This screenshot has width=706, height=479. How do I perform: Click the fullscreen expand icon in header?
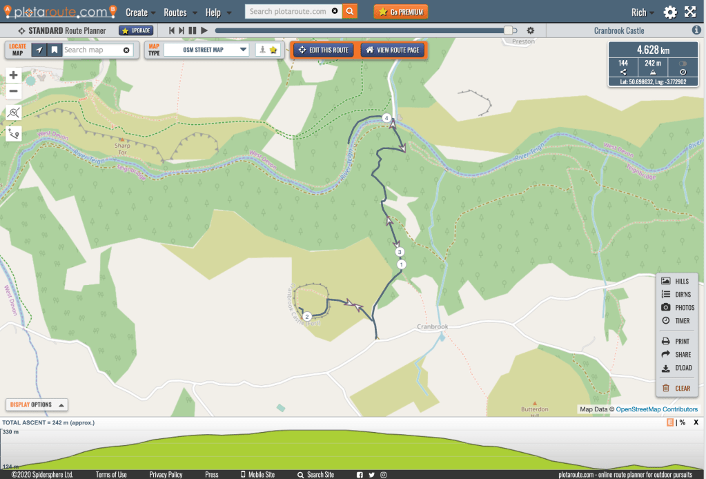click(689, 12)
